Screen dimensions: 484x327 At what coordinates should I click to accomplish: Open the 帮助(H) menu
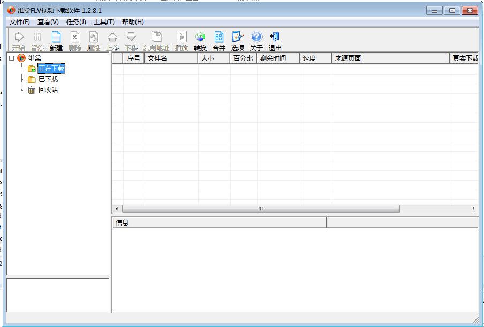[133, 22]
